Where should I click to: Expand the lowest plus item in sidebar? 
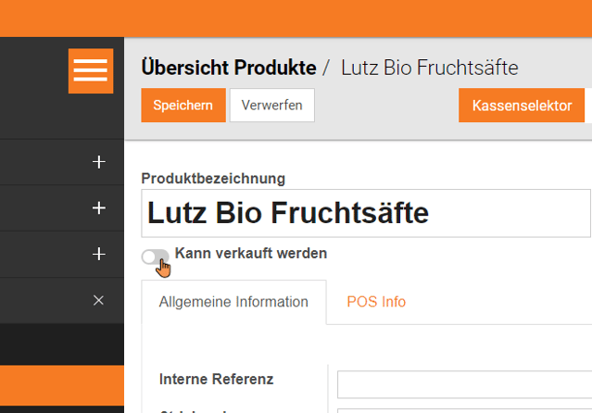(99, 254)
